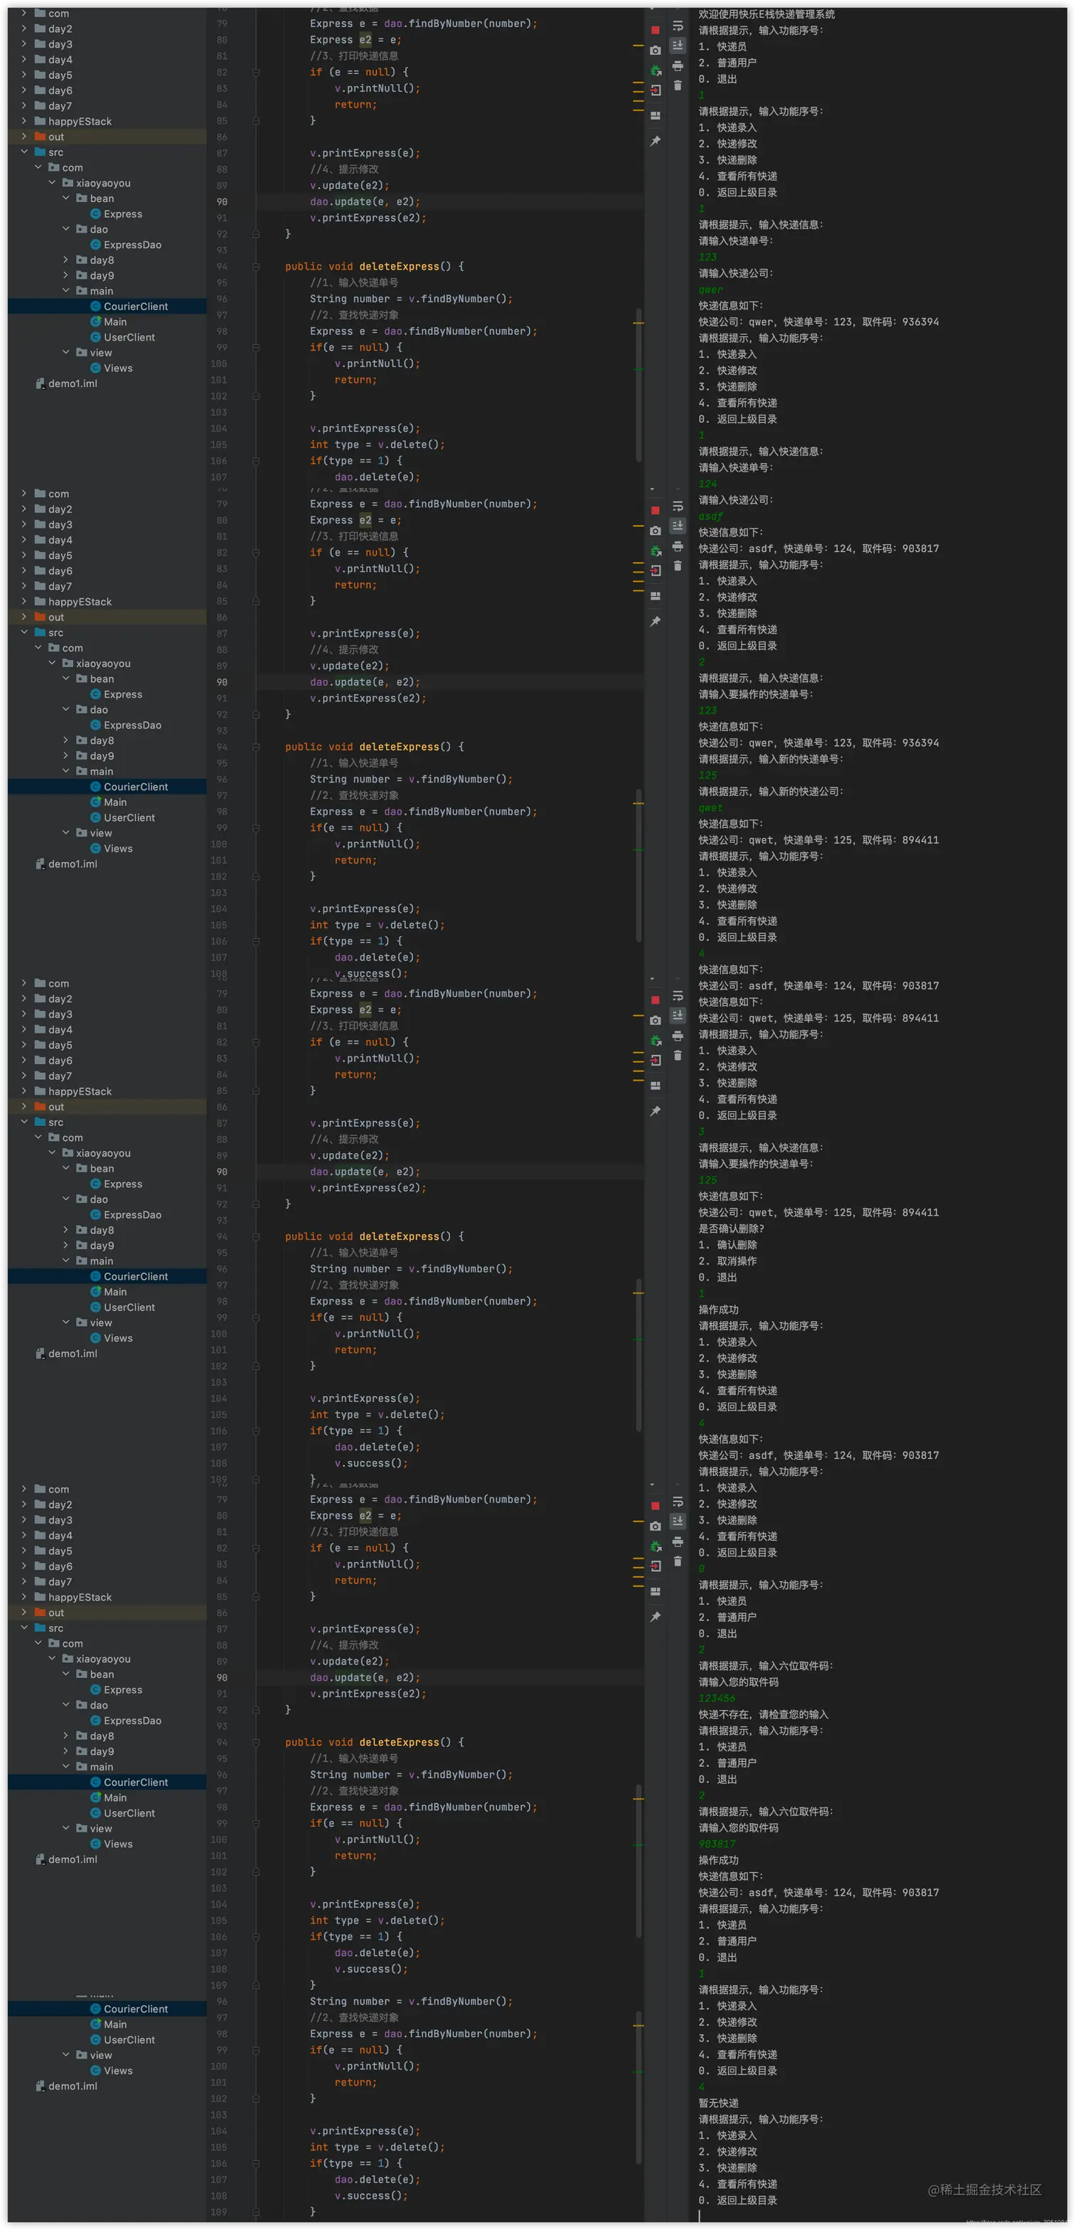
Task: Click the topmost green Attach Debugger bug icon
Action: [x=656, y=71]
